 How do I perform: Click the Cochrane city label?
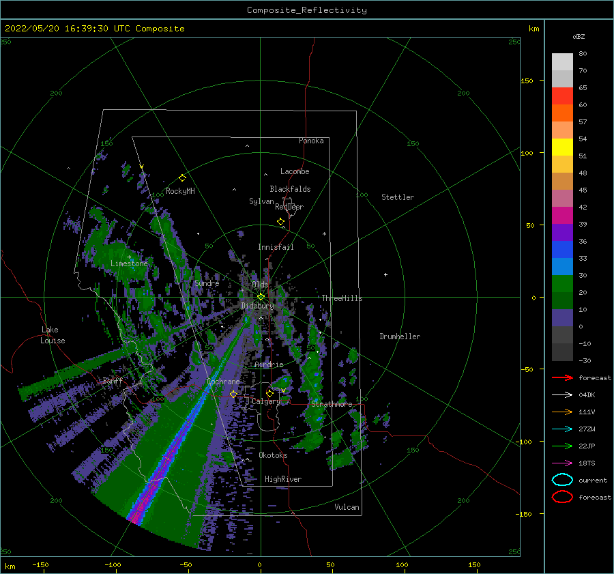click(223, 382)
